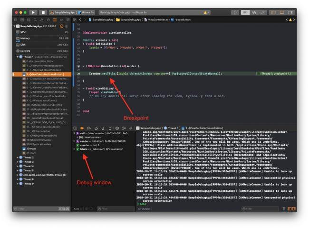Collapse Thread 1 disclosure triangle
This screenshot has height=228, width=309.
18,57
